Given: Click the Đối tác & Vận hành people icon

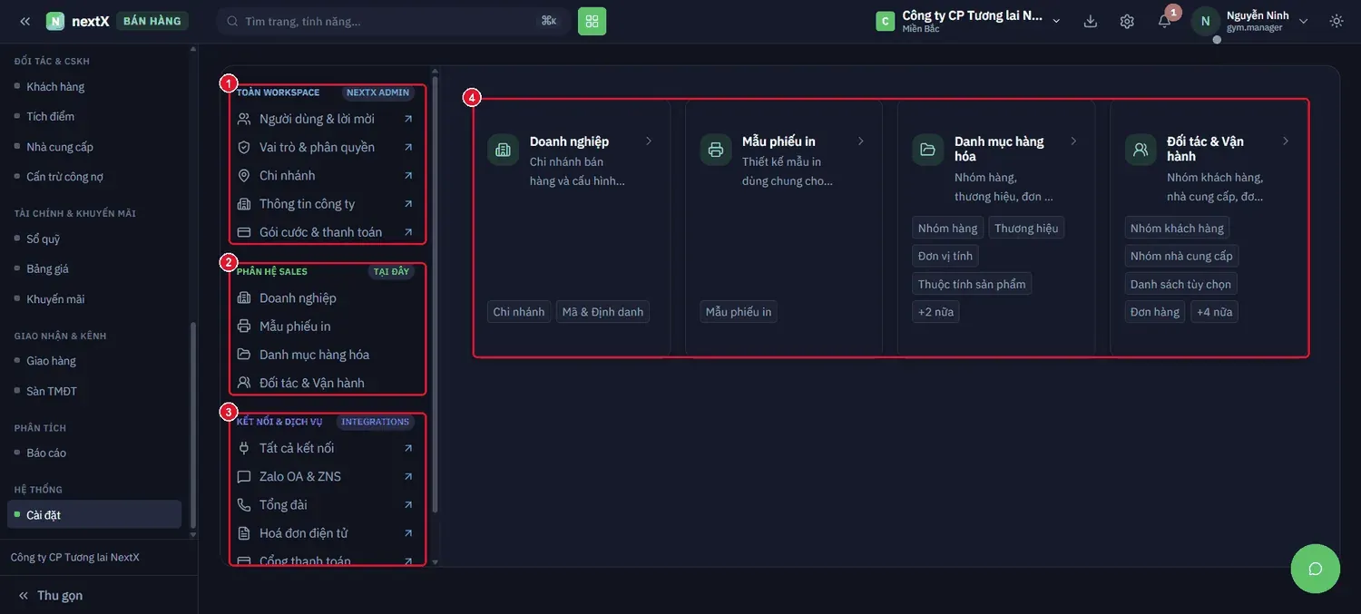Looking at the screenshot, I should (x=1141, y=150).
